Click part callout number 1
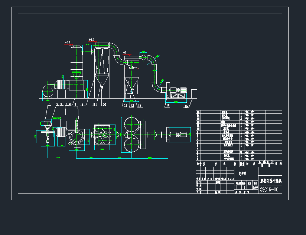 point(49,105)
